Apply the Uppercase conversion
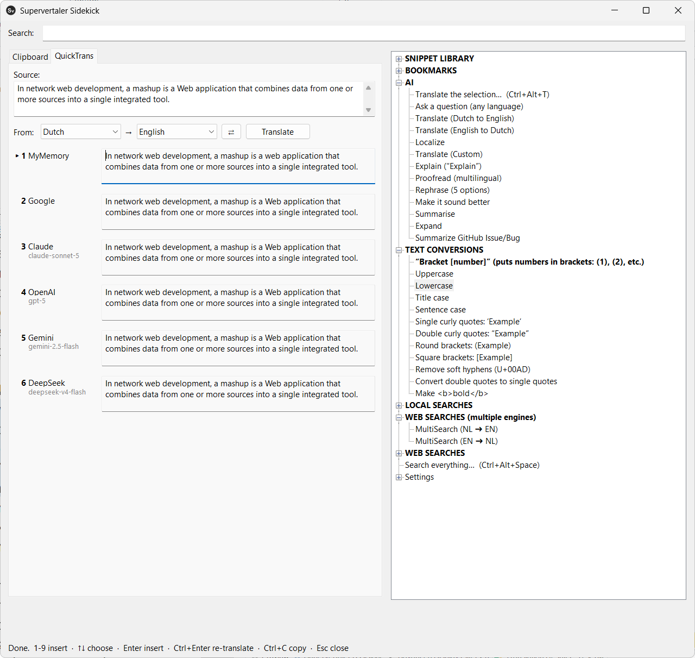The image size is (695, 658). click(x=434, y=274)
